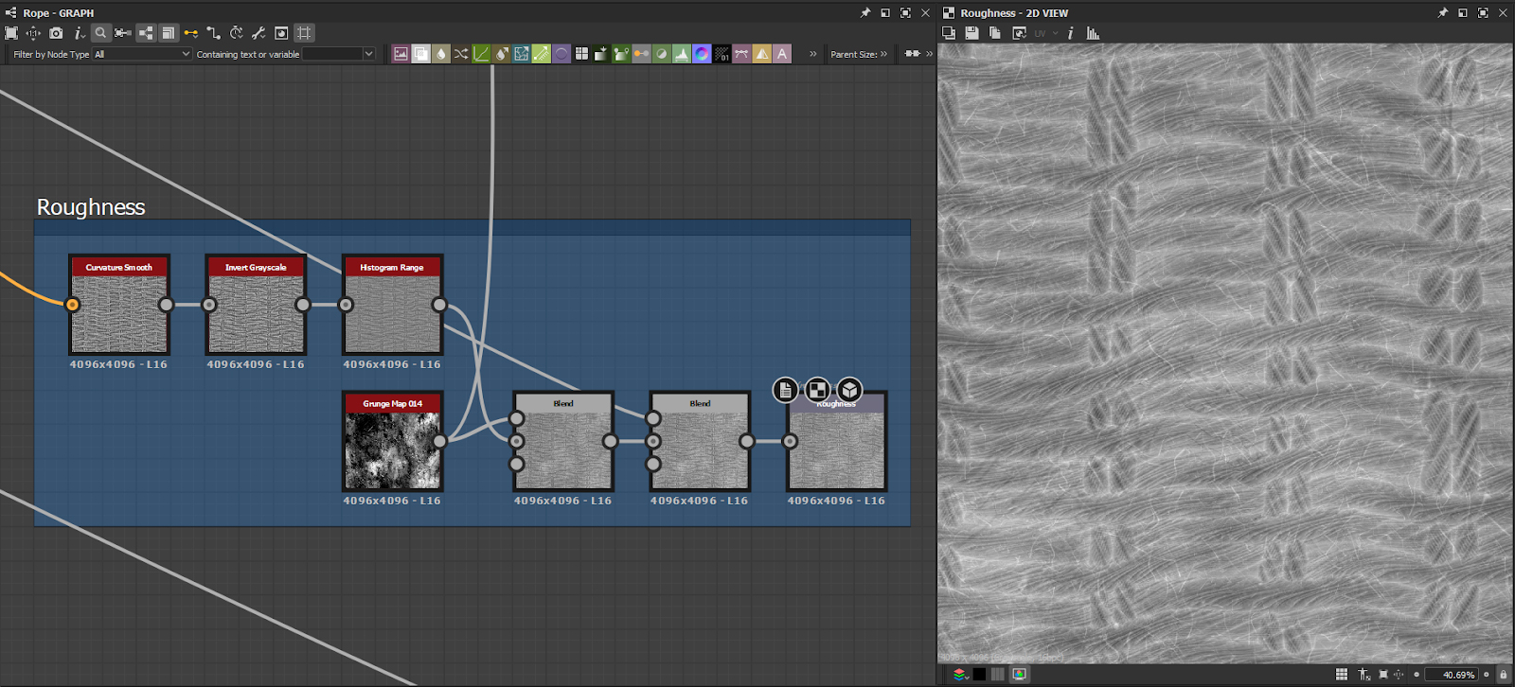Image resolution: width=1515 pixels, height=687 pixels.
Task: Toggle the graph search magnifier button
Action: tap(100, 33)
